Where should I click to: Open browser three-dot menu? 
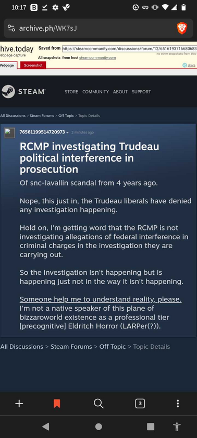coord(178,404)
